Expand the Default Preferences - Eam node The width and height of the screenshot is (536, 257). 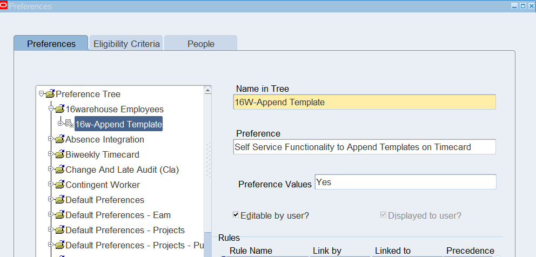50,215
